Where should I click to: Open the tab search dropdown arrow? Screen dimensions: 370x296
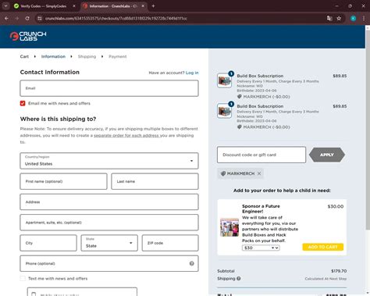tap(5, 6)
